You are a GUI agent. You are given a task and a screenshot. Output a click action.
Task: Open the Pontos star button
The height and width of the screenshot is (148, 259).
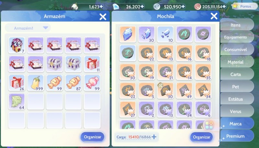point(244,6)
